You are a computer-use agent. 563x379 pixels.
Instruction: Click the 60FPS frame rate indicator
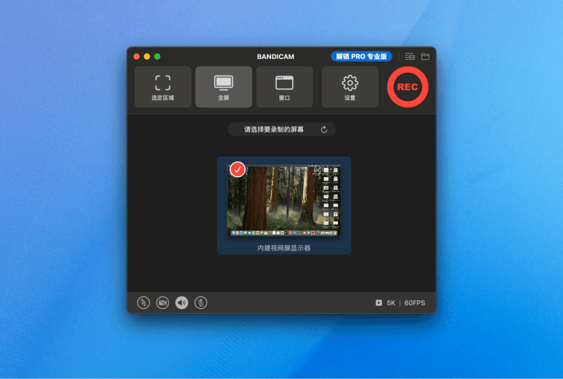pos(415,303)
